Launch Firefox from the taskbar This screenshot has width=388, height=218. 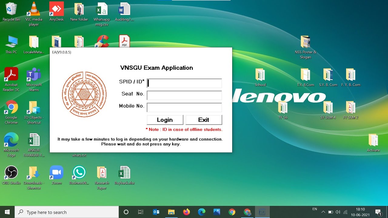[186, 212]
